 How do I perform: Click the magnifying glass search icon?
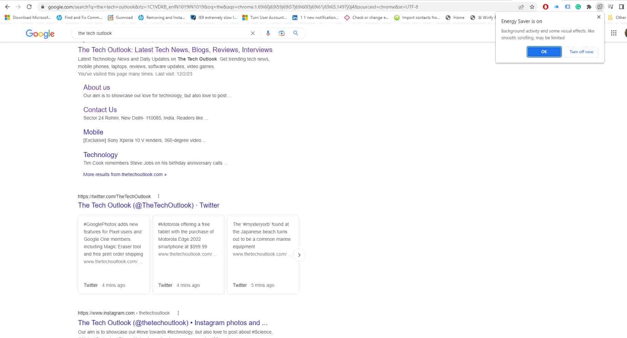(x=296, y=33)
